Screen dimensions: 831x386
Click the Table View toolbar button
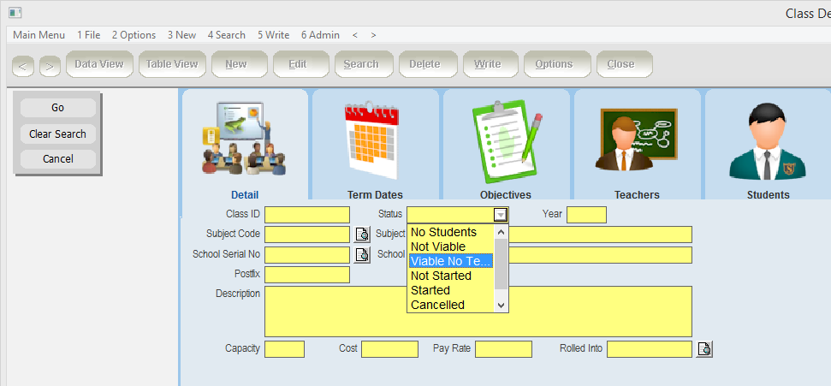tap(171, 64)
